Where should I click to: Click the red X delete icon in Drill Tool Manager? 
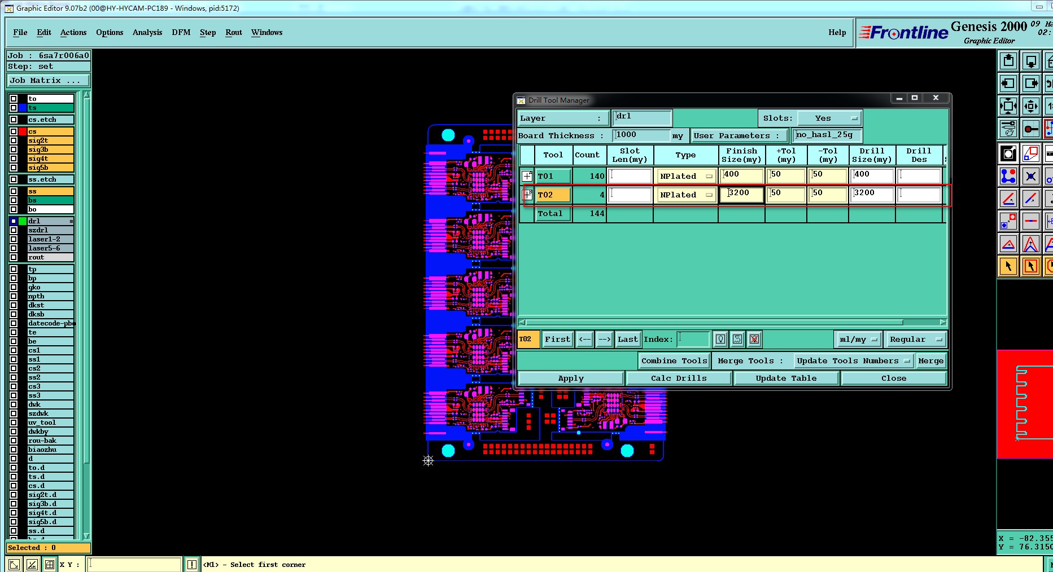click(754, 339)
